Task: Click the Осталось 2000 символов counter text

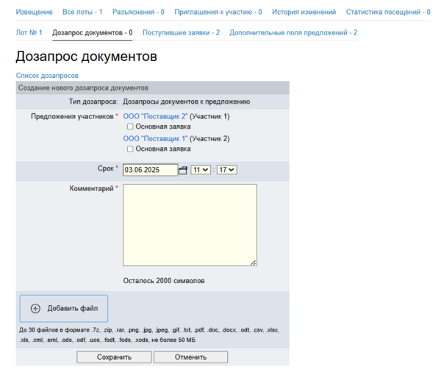Action: 164,281
